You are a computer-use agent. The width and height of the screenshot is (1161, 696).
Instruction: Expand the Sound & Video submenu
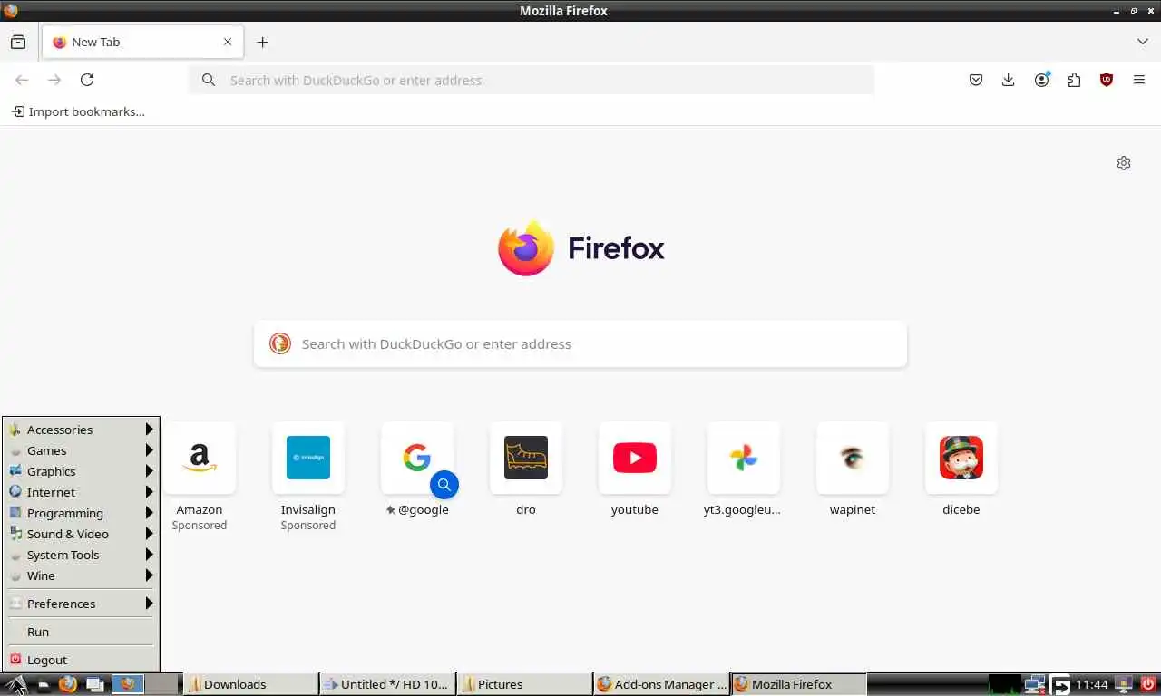[x=82, y=534]
